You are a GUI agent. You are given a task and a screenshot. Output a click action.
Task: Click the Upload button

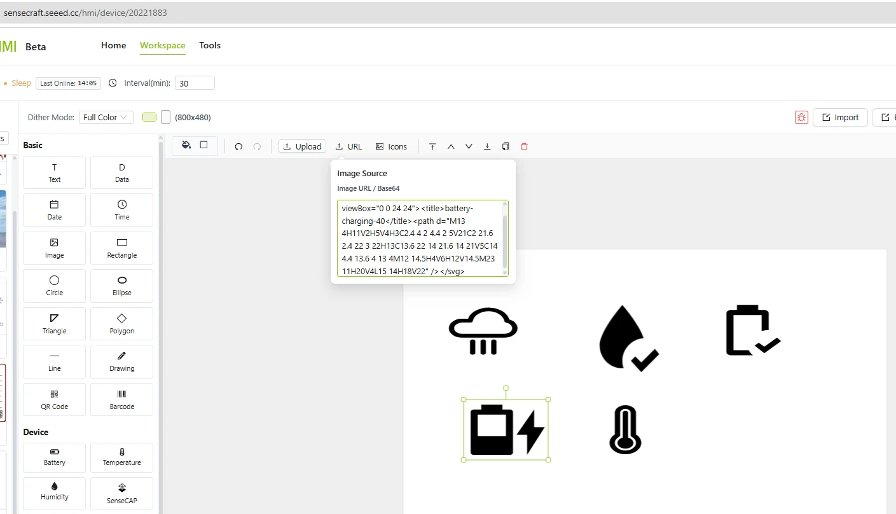coord(302,146)
